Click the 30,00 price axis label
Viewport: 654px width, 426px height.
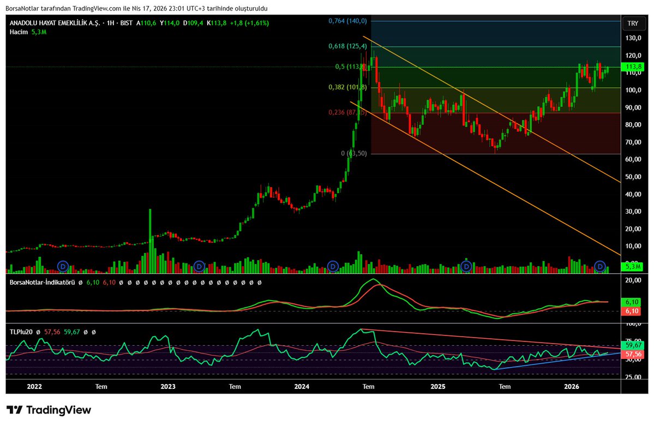point(633,212)
